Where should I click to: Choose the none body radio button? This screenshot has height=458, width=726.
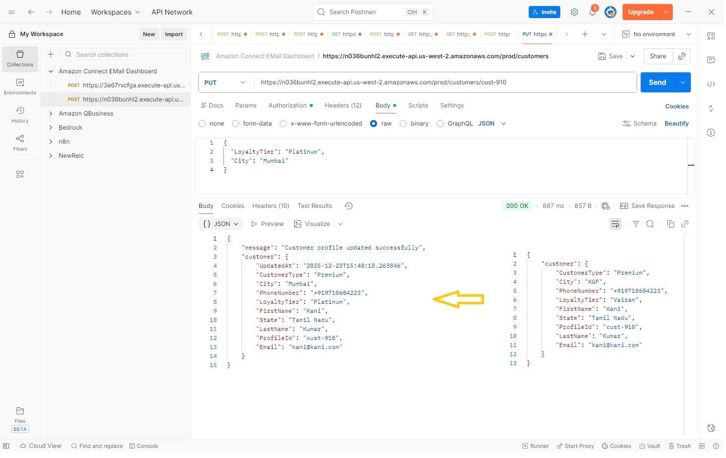pyautogui.click(x=203, y=124)
